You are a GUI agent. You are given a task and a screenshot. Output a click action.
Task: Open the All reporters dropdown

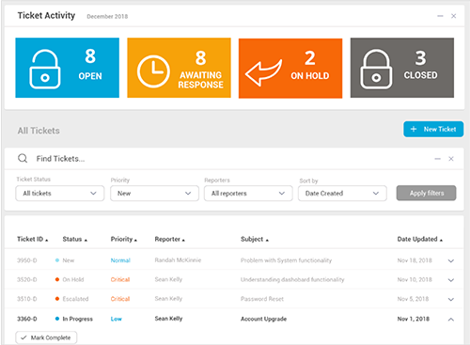(x=248, y=194)
